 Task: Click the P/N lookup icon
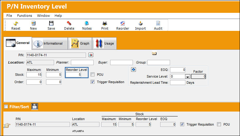91,55
